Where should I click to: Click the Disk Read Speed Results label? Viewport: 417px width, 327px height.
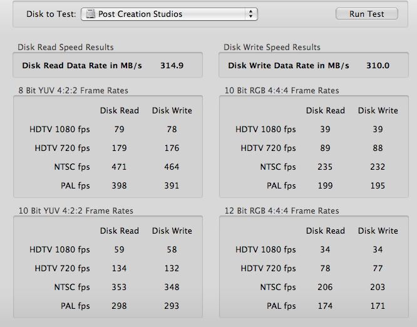tap(66, 48)
